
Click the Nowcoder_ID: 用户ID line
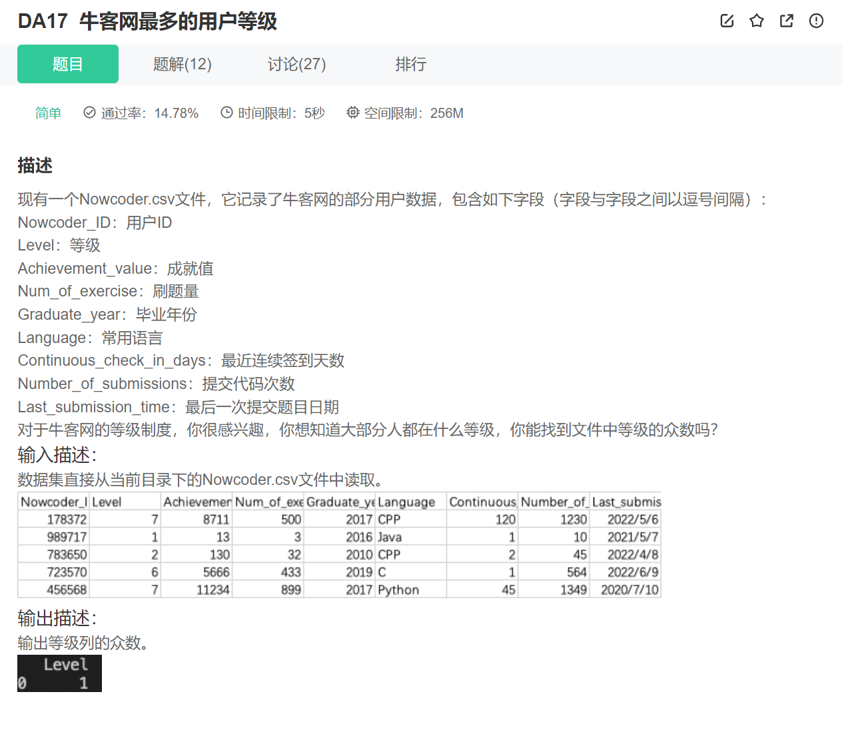pyautogui.click(x=95, y=222)
